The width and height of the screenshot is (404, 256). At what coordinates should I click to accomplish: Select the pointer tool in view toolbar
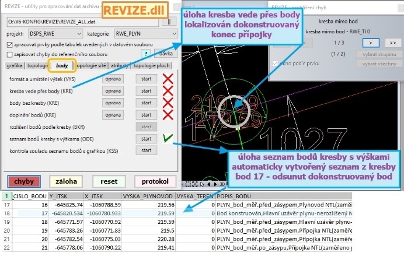(x=202, y=184)
